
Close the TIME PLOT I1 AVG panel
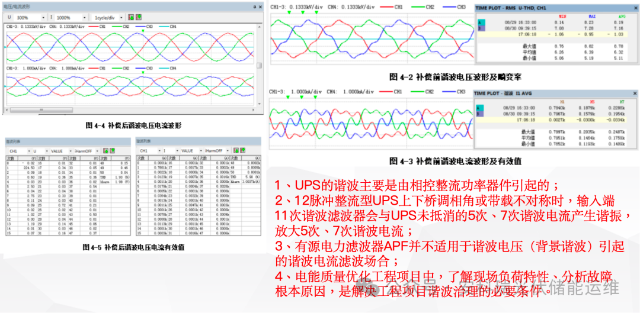pos(635,93)
